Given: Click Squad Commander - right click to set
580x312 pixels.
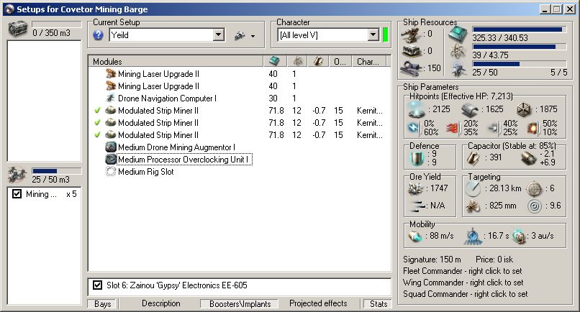Looking at the screenshot, I should 466,294.
